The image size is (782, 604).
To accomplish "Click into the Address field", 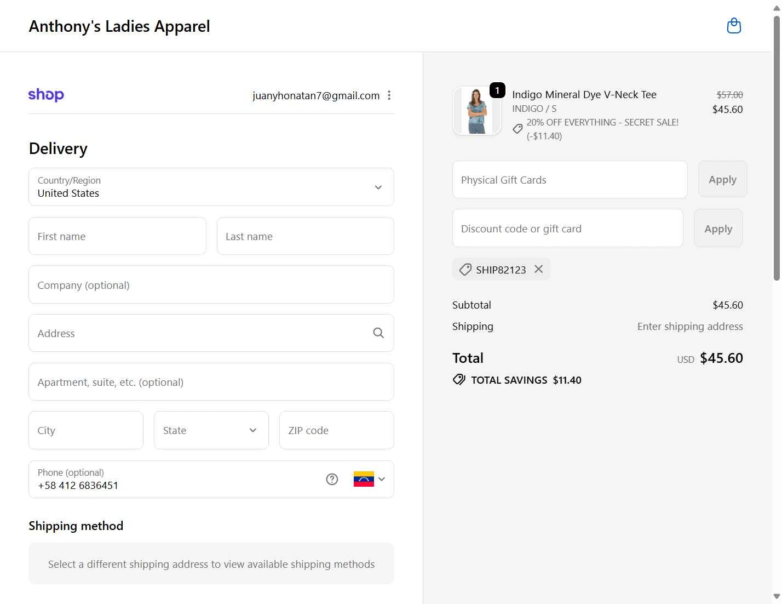I will (211, 333).
